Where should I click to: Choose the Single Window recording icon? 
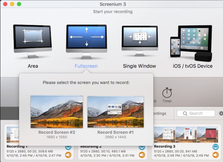click(140, 41)
